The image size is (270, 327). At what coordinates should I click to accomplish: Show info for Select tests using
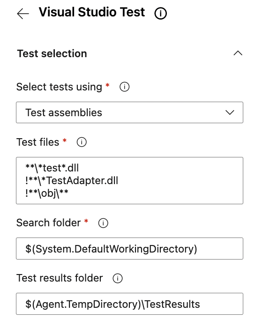click(x=125, y=87)
